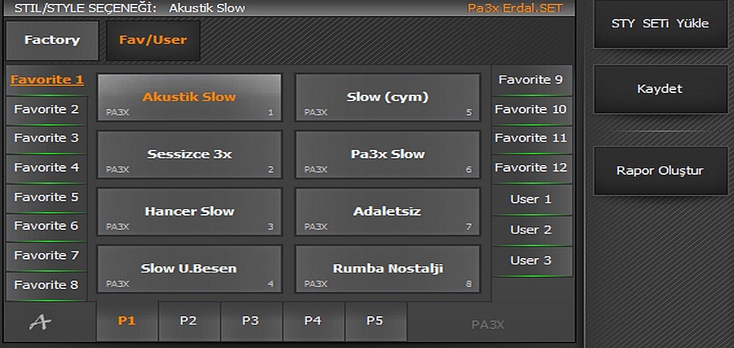The width and height of the screenshot is (734, 348).
Task: Click STY SETi Yükle button
Action: pyautogui.click(x=661, y=24)
